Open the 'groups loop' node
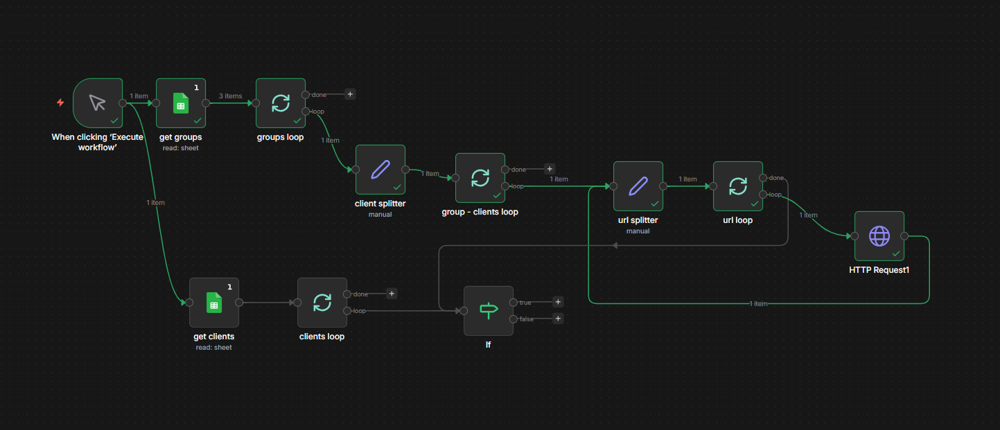This screenshot has width=1000, height=430. pos(281,103)
